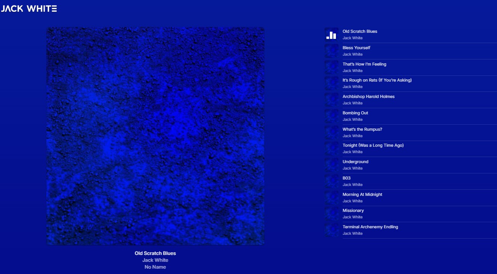Click the B03 track thumbnail
Viewport: 497px width, 274px height.
click(331, 181)
